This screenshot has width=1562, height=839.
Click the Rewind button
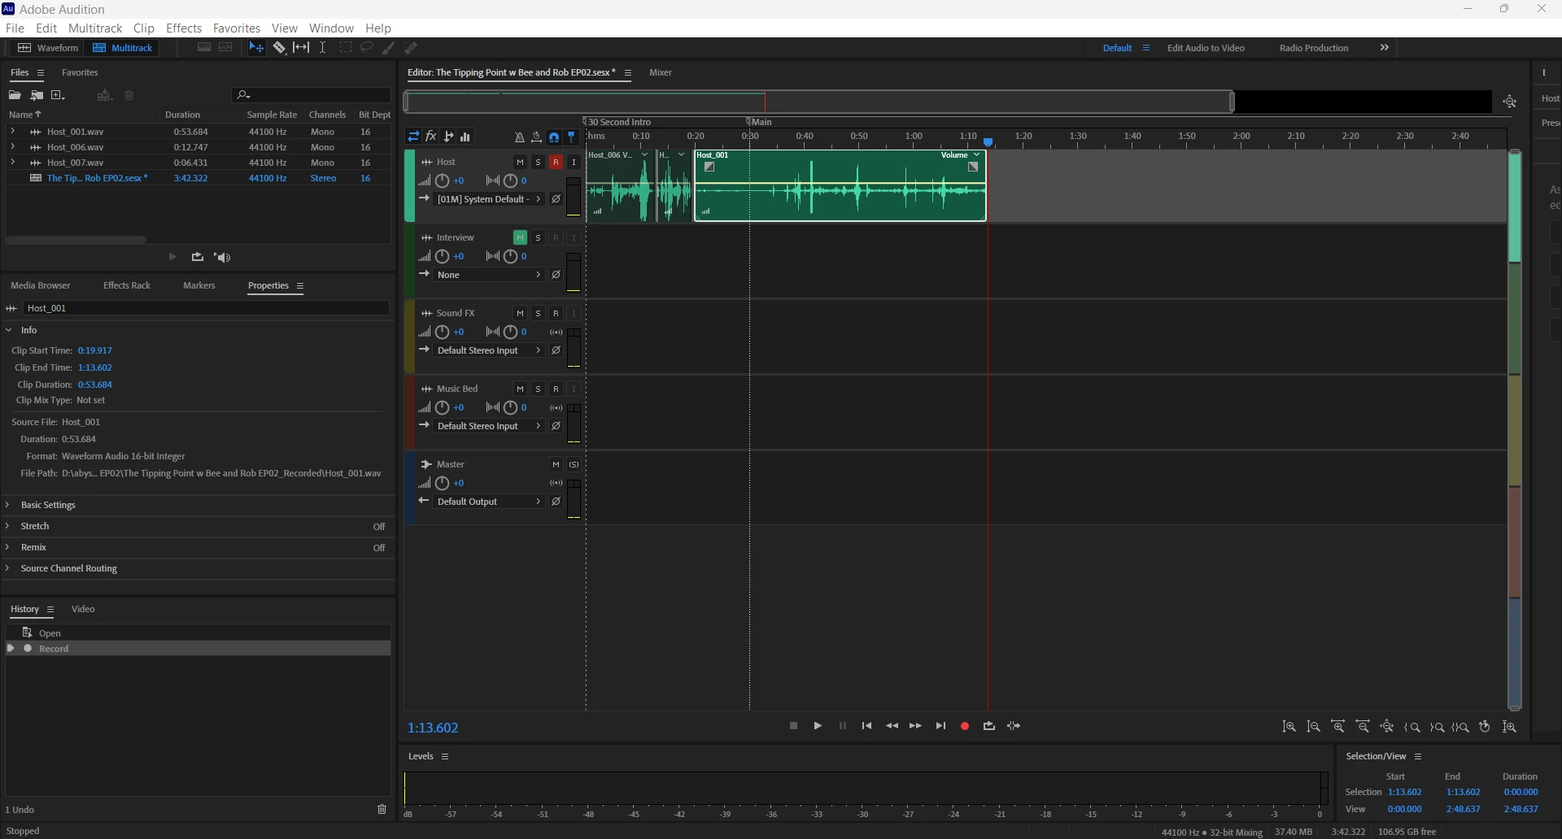click(892, 726)
